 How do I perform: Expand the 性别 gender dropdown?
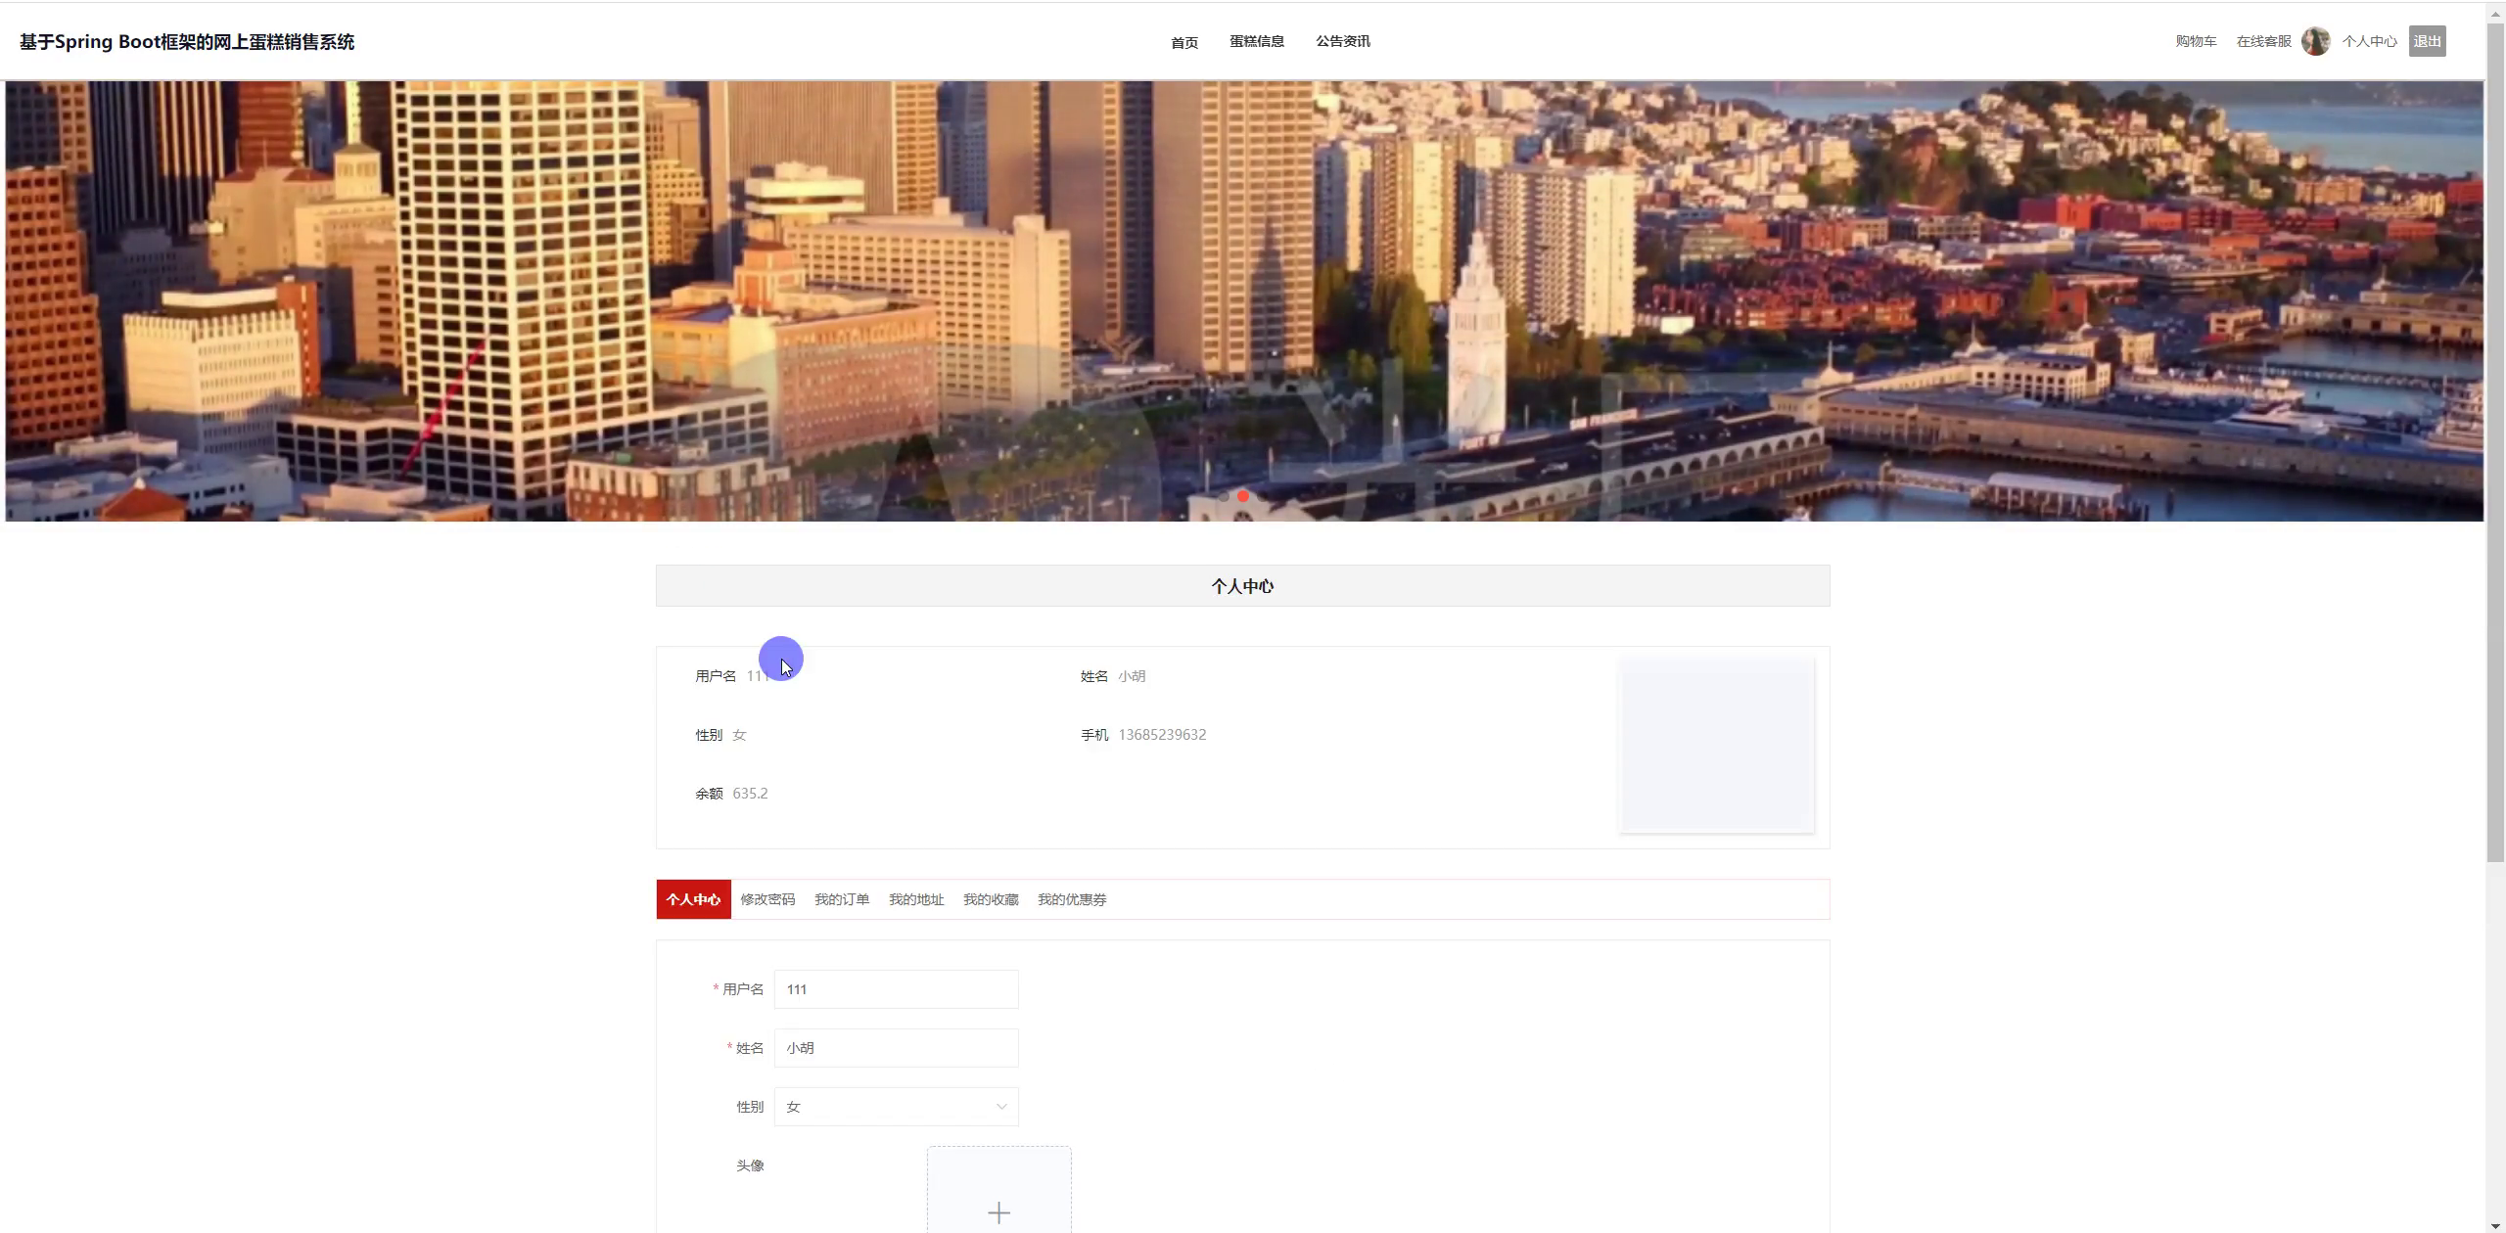click(895, 1107)
